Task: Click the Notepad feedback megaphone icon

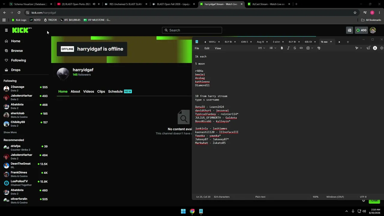Action: [368, 48]
